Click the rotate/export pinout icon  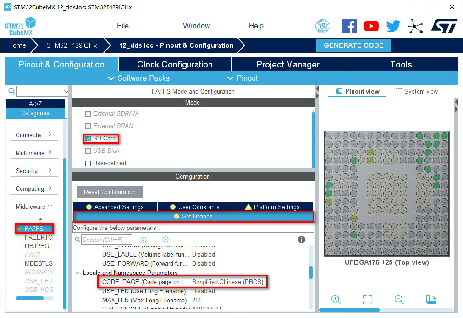click(431, 299)
